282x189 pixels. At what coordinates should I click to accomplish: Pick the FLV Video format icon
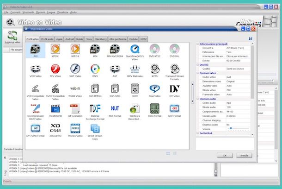click(55, 70)
